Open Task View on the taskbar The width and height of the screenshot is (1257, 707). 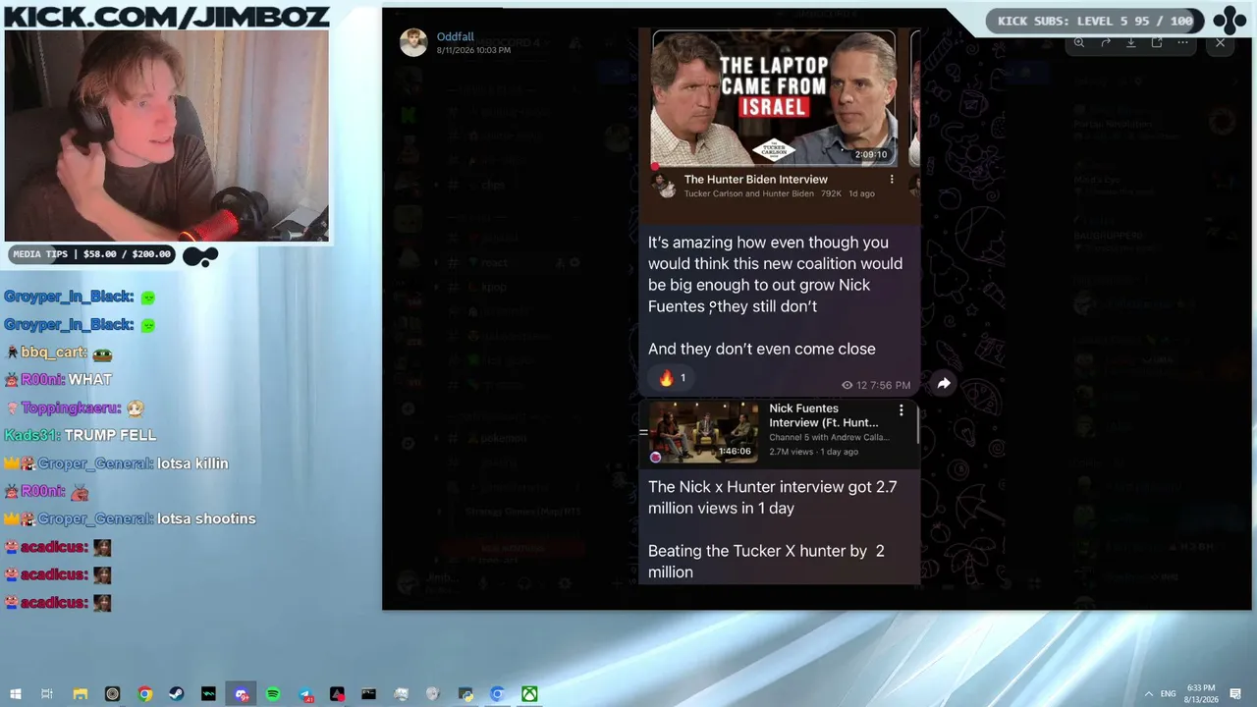click(x=47, y=694)
